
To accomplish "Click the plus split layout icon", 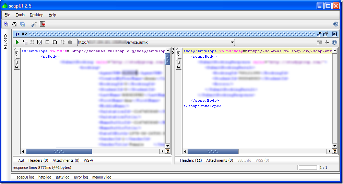I will click(x=327, y=42).
